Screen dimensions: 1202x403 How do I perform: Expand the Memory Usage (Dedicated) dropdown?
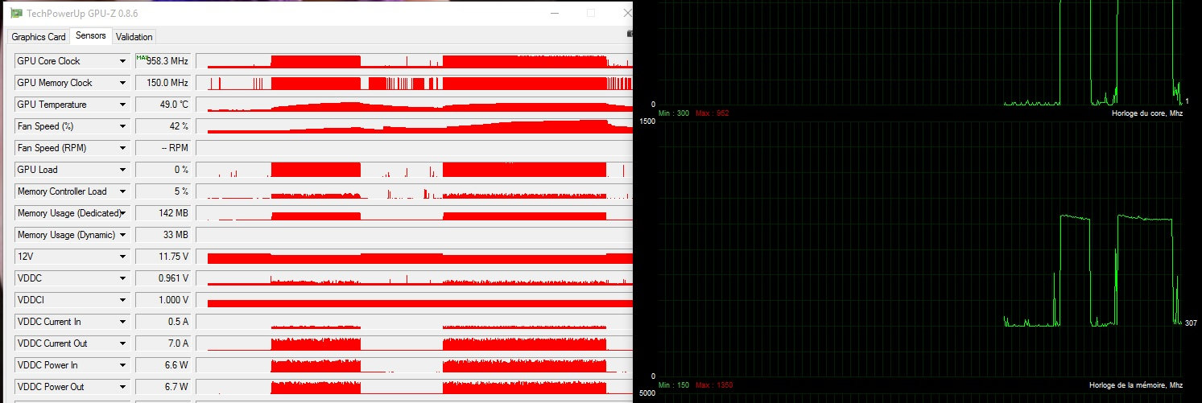click(123, 213)
